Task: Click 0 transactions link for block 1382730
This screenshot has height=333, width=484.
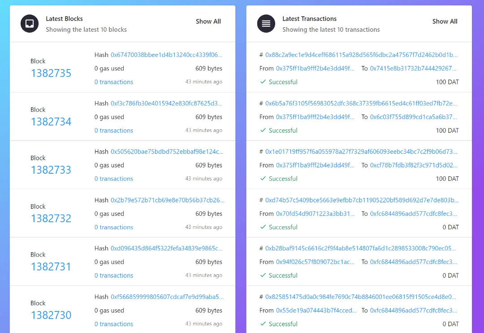Action: tap(113, 324)
